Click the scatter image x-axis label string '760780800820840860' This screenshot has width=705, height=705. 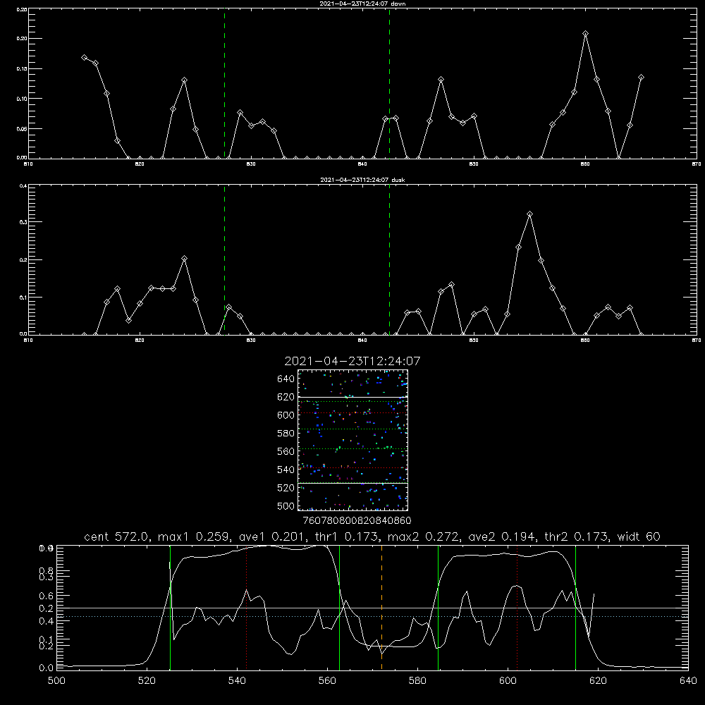(357, 521)
